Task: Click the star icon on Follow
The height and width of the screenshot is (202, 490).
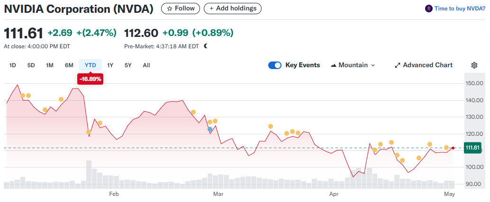Action: 169,9
